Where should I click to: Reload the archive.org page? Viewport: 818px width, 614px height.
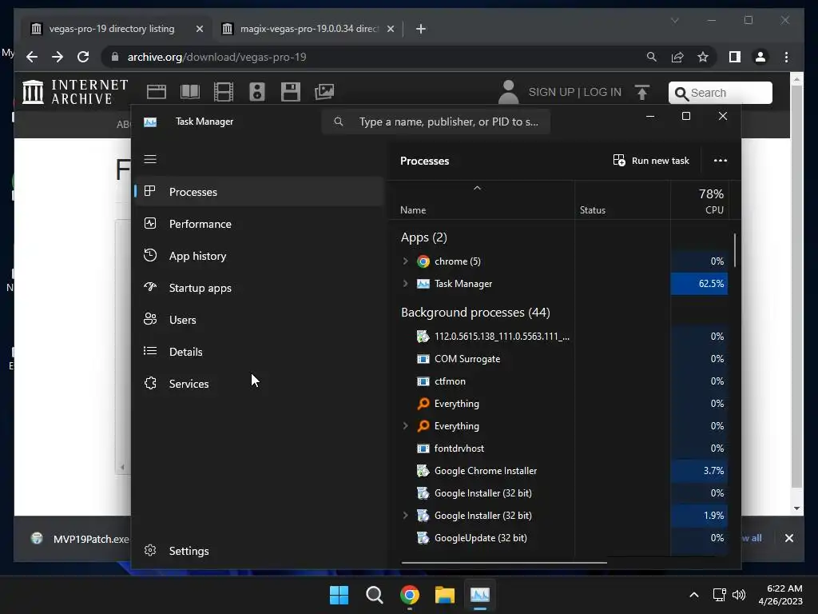[x=83, y=57]
